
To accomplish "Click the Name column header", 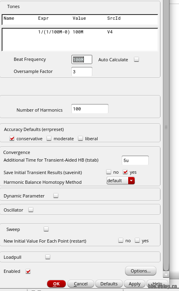I will click(9, 18).
